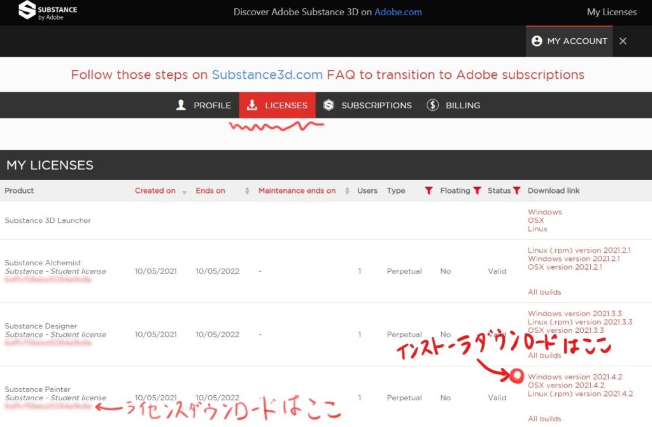Switch to the BILLING tab
This screenshot has height=427, width=652.
click(463, 106)
